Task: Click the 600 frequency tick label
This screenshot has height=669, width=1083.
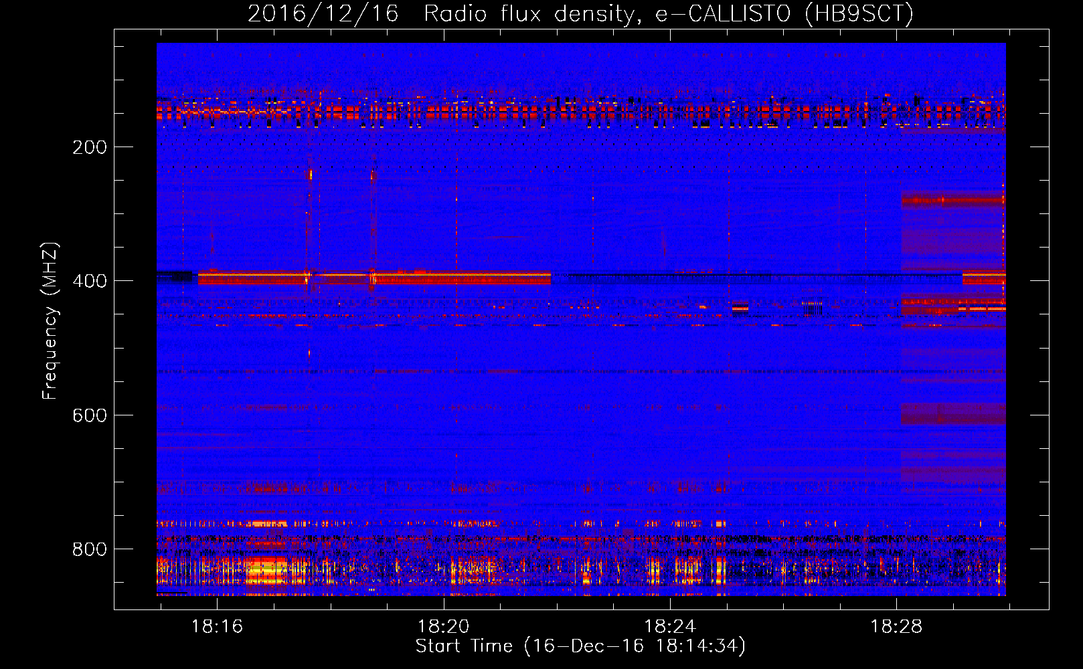Action: pyautogui.click(x=90, y=415)
